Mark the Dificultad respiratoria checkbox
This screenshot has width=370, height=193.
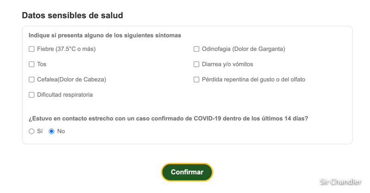(x=32, y=95)
